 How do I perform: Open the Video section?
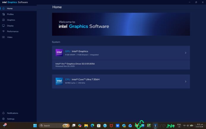tap(18, 37)
